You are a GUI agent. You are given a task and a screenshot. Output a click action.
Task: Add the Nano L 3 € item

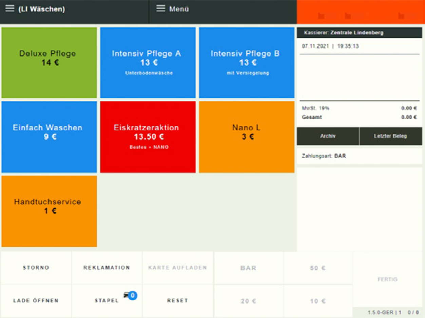pos(247,137)
